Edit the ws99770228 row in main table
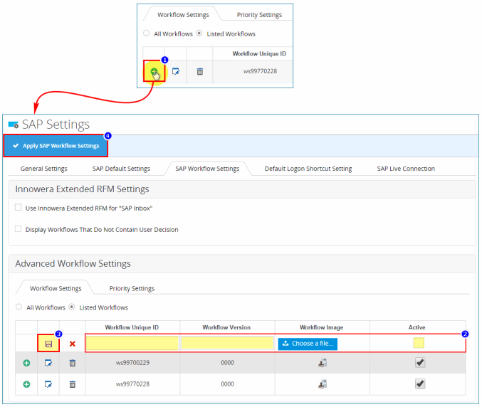Image resolution: width=482 pixels, height=407 pixels. pos(48,384)
